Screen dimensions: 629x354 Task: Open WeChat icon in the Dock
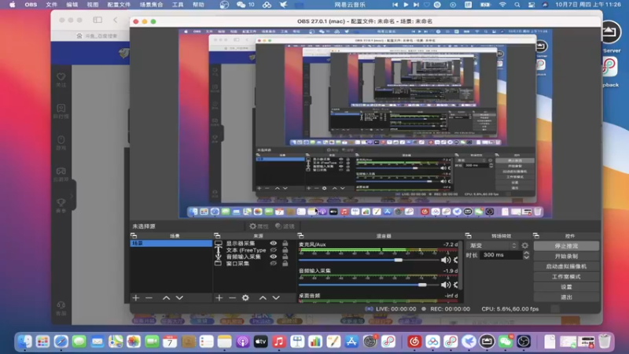[x=505, y=341]
